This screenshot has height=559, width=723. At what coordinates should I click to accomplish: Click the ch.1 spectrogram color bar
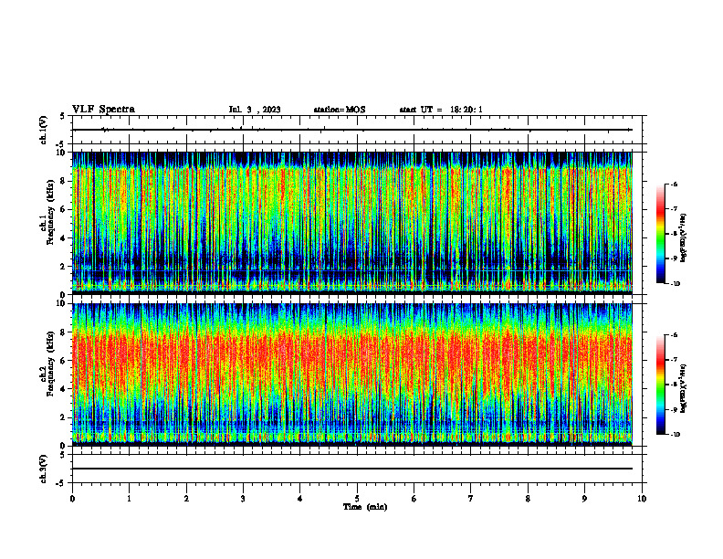(660, 234)
